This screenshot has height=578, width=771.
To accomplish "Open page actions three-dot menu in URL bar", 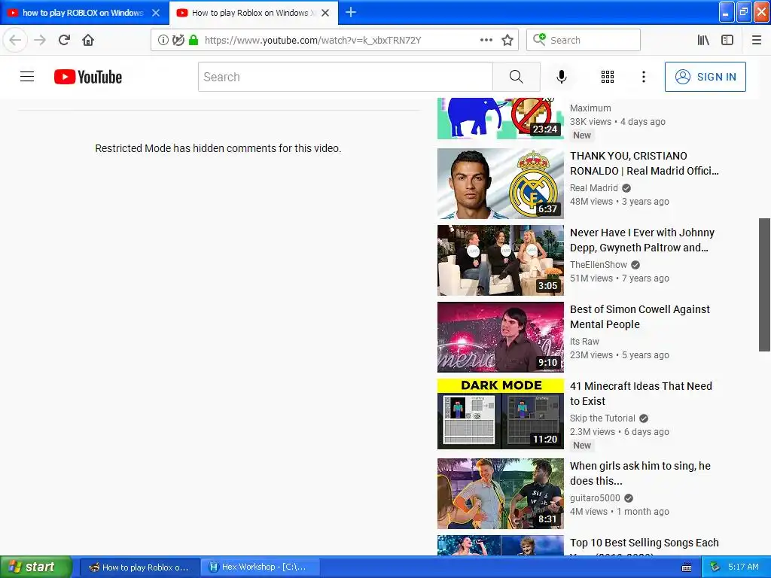I will coord(486,41).
